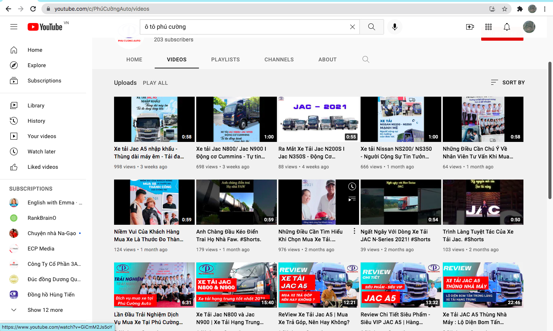Play Xe tải Jac N800/ Jac N900 thumbnail

point(237,119)
